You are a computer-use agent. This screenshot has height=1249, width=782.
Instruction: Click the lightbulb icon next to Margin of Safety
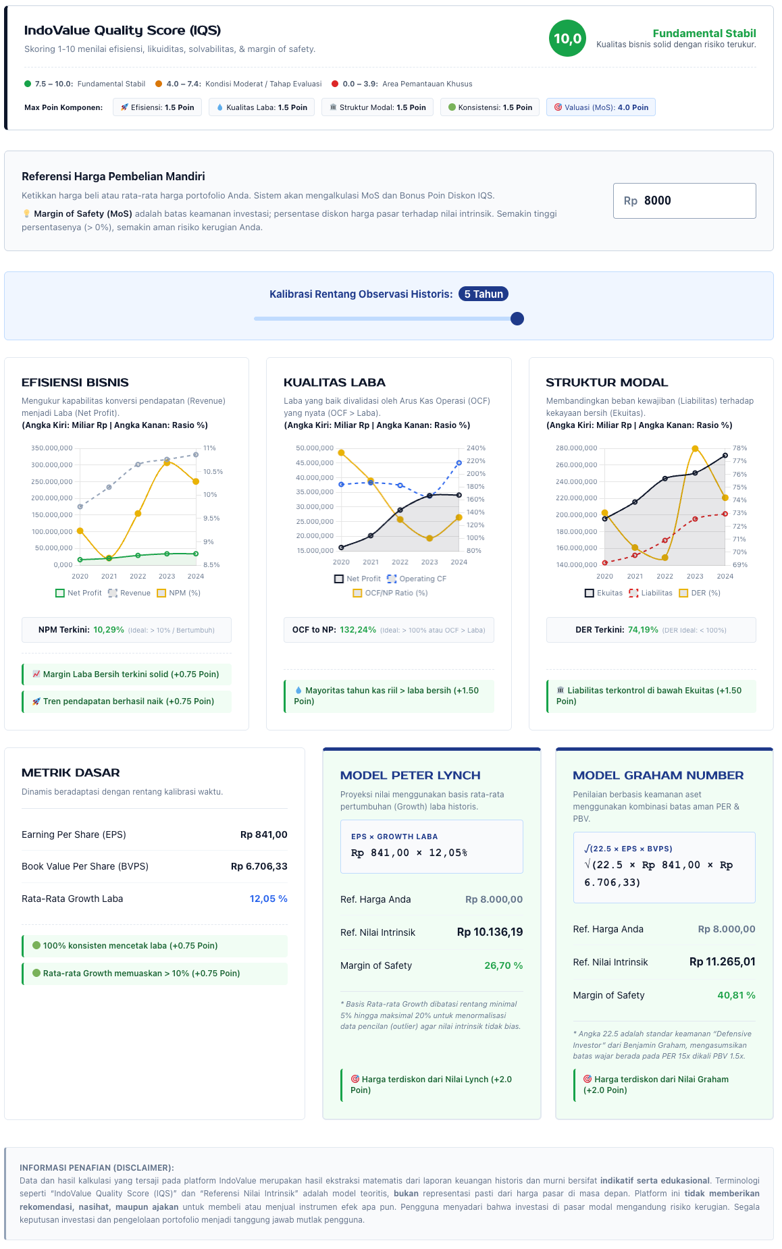tap(27, 214)
